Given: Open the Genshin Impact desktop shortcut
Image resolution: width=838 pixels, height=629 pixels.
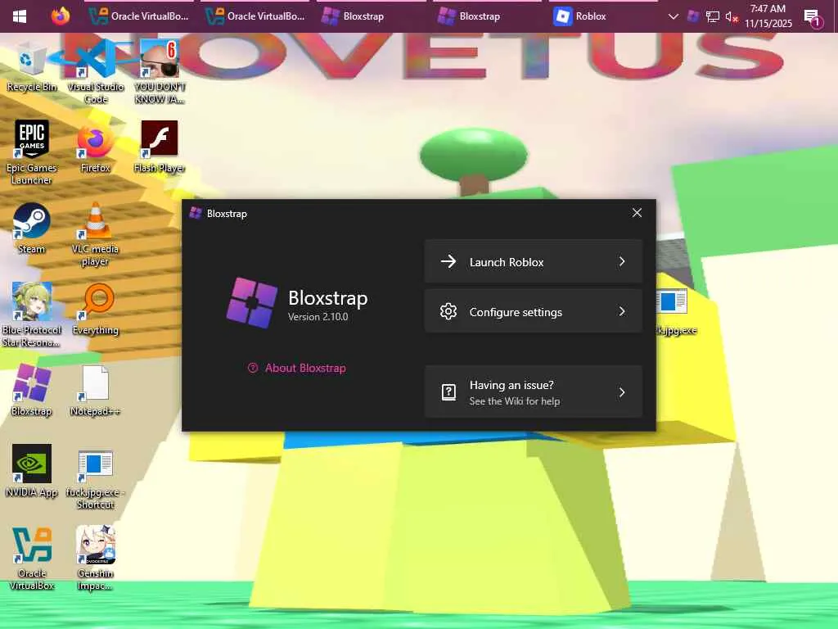Looking at the screenshot, I should coord(96,559).
